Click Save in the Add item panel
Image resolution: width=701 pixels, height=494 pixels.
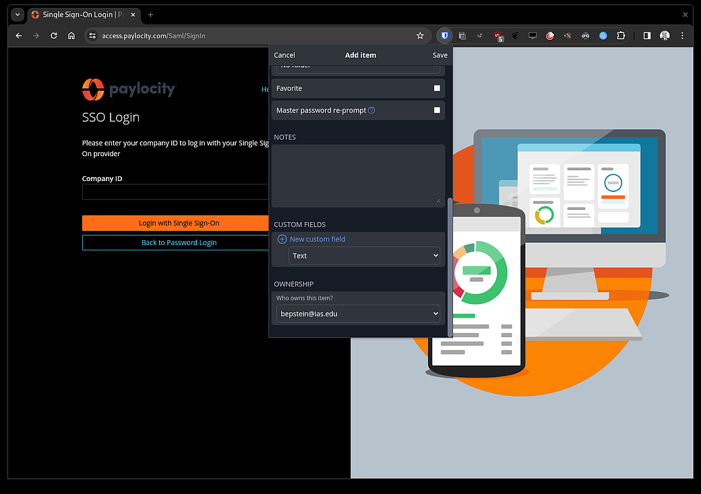[x=439, y=55]
